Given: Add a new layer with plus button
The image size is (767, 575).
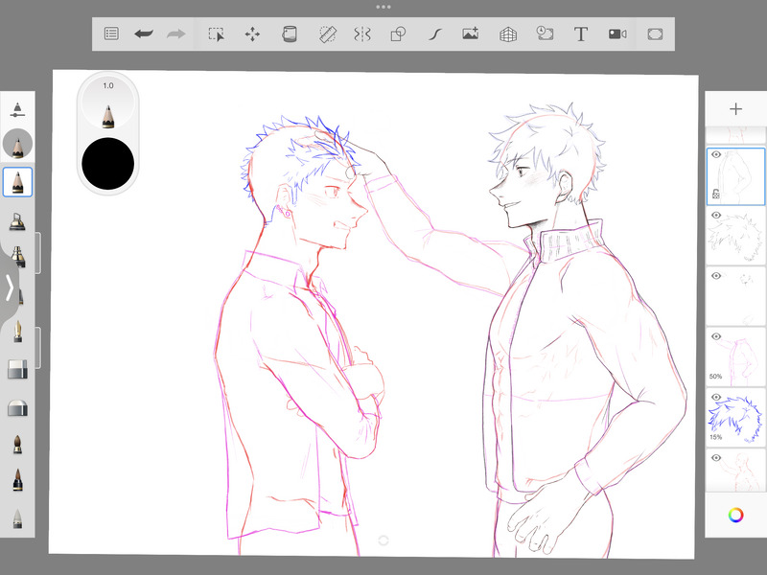Looking at the screenshot, I should click(x=735, y=108).
